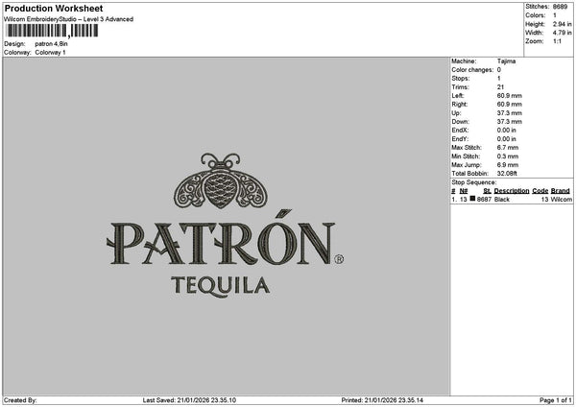Screen dimensions: 576x407
Task: Click the Max Jump value '6.9 mm'
Action: 508,165
